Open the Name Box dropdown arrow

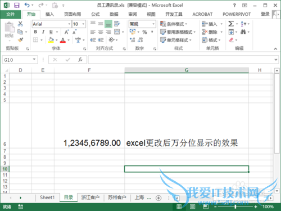34,60
